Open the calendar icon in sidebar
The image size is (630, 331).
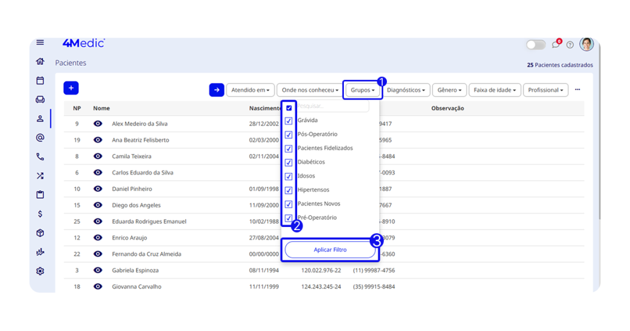pos(40,81)
